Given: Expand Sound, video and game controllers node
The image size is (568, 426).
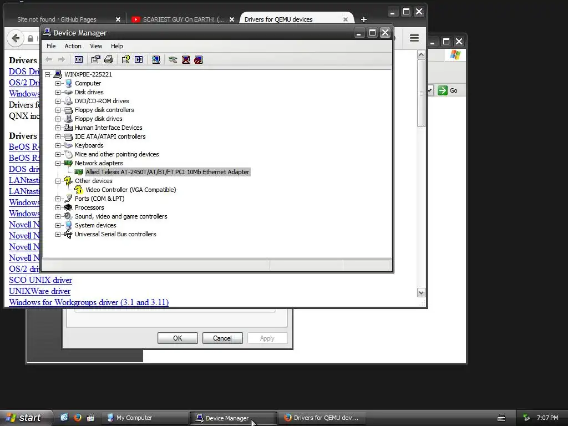Looking at the screenshot, I should click(58, 216).
